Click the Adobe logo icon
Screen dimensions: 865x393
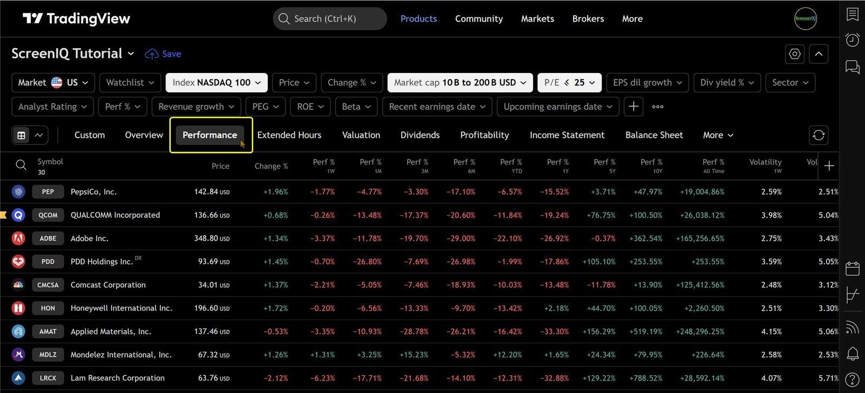point(18,238)
